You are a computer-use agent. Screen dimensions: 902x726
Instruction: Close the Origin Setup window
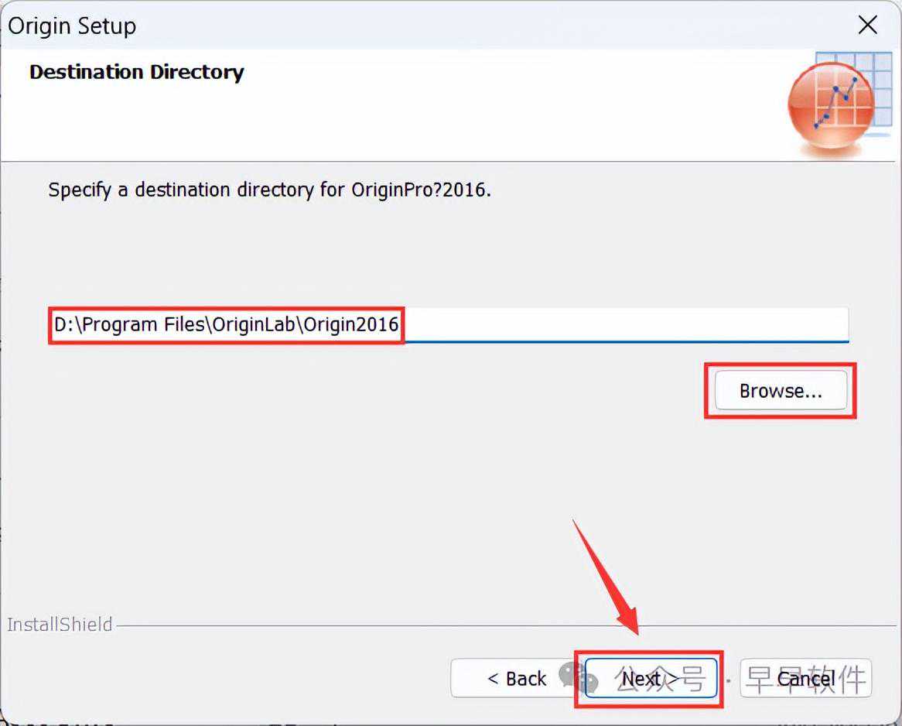coord(868,26)
